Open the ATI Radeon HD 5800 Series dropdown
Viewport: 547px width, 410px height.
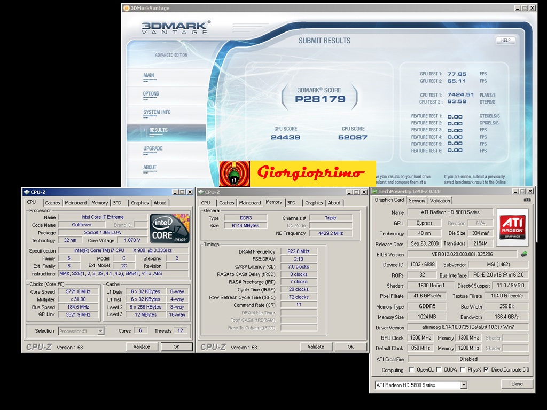(464, 385)
